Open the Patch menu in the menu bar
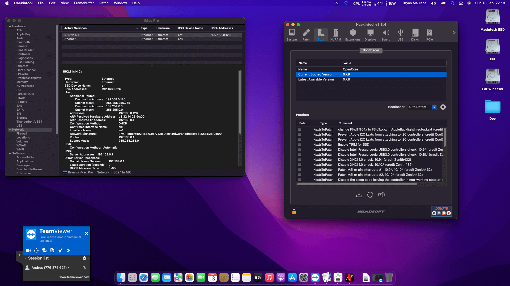Viewport: 510px width, 286px height. (104, 3)
